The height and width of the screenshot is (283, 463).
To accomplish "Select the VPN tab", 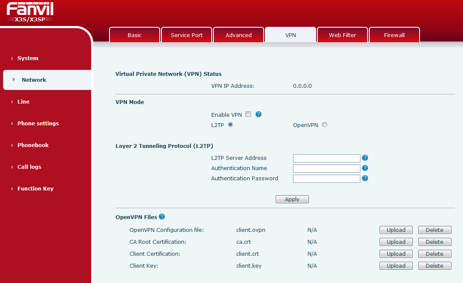I will tap(290, 35).
